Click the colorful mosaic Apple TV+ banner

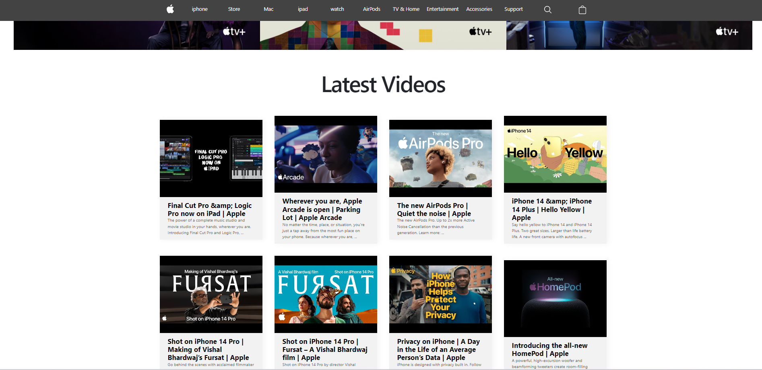(x=383, y=35)
